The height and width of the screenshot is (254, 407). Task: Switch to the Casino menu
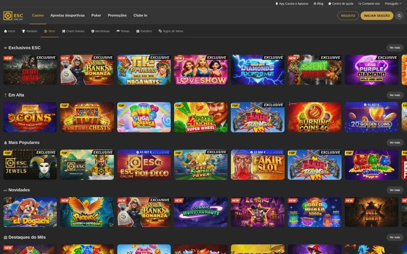pos(38,15)
